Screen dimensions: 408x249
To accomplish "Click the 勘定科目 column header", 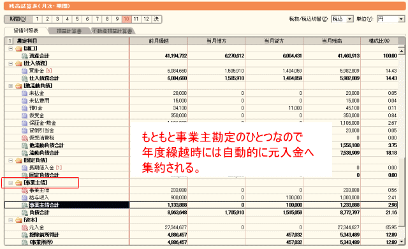I will click(x=72, y=41).
